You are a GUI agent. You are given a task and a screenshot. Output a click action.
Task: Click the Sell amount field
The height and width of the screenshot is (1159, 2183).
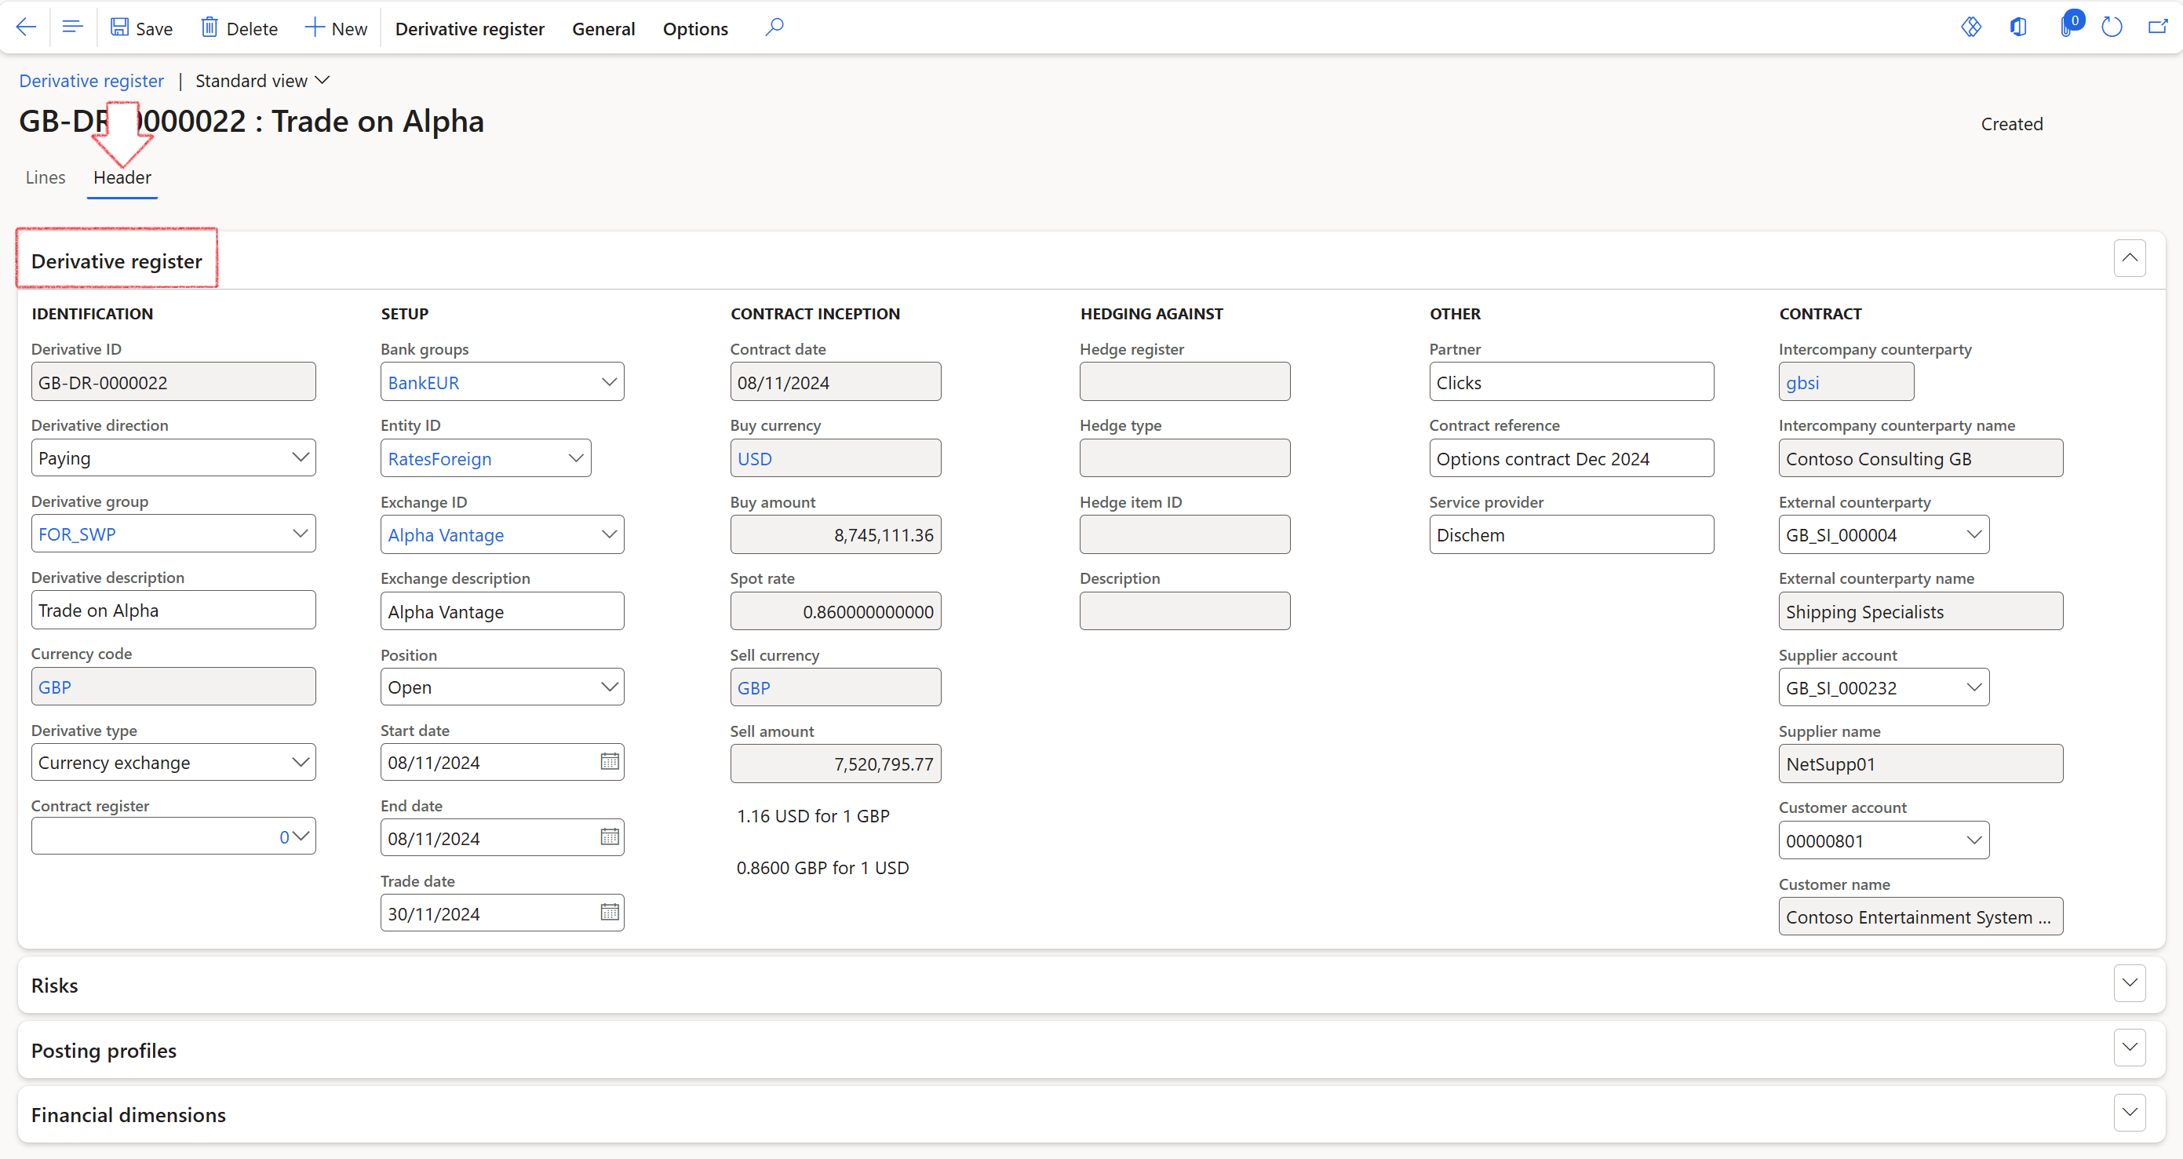[x=835, y=764]
